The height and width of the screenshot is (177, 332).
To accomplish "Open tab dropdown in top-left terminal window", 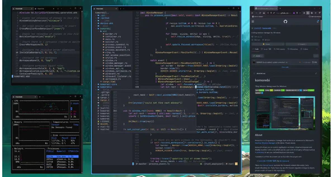I will [x=61, y=9].
